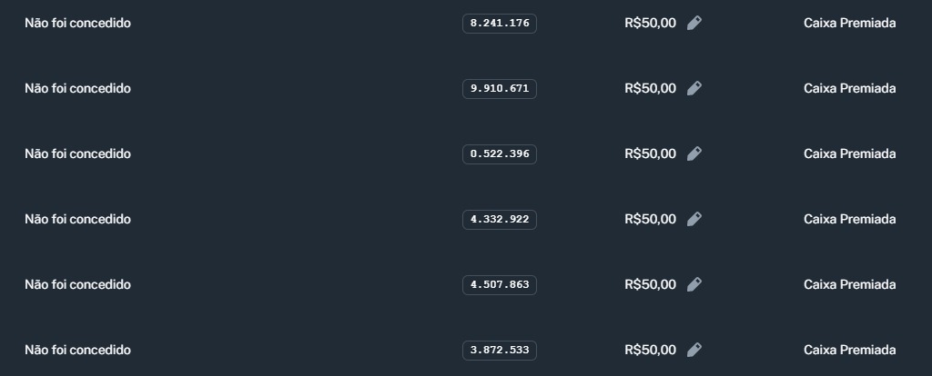Click edit pencil beside code 4.332.922
Image resolution: width=932 pixels, height=376 pixels.
pos(694,220)
